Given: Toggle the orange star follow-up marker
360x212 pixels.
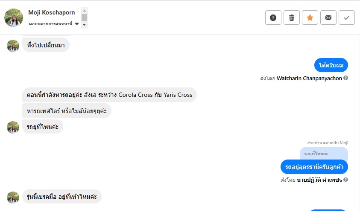Looking at the screenshot, I should coord(310,17).
